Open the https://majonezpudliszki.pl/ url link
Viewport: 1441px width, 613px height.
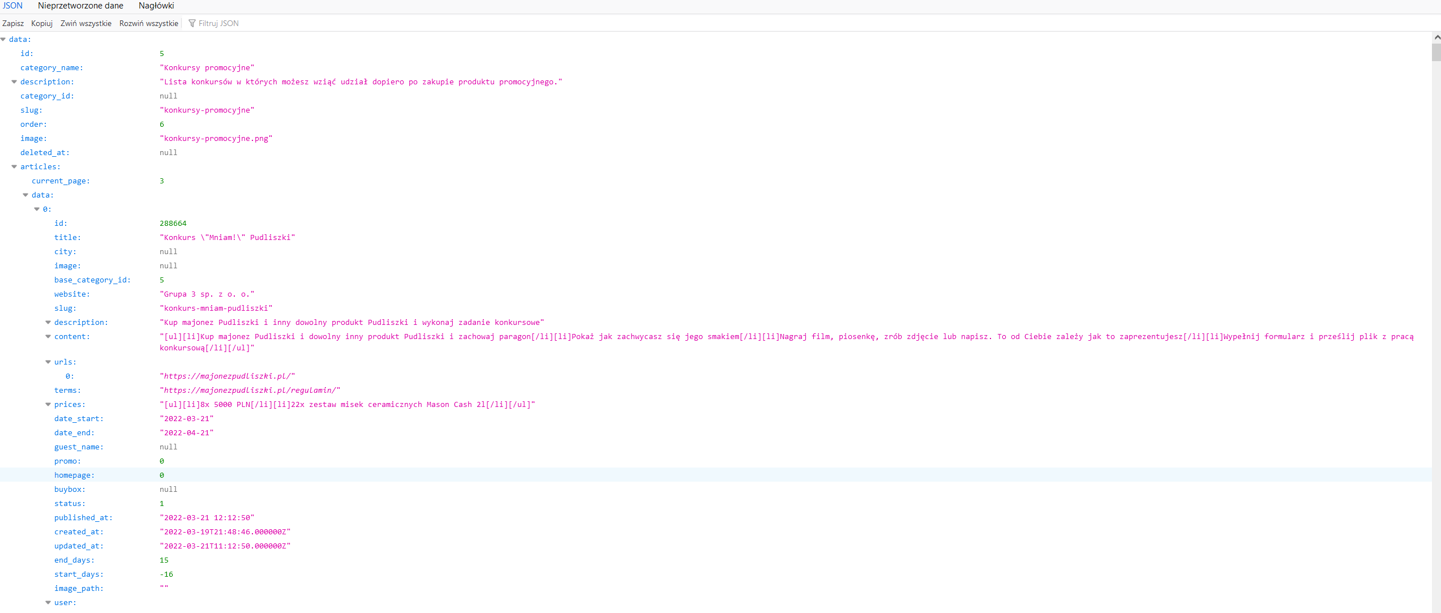(x=227, y=376)
